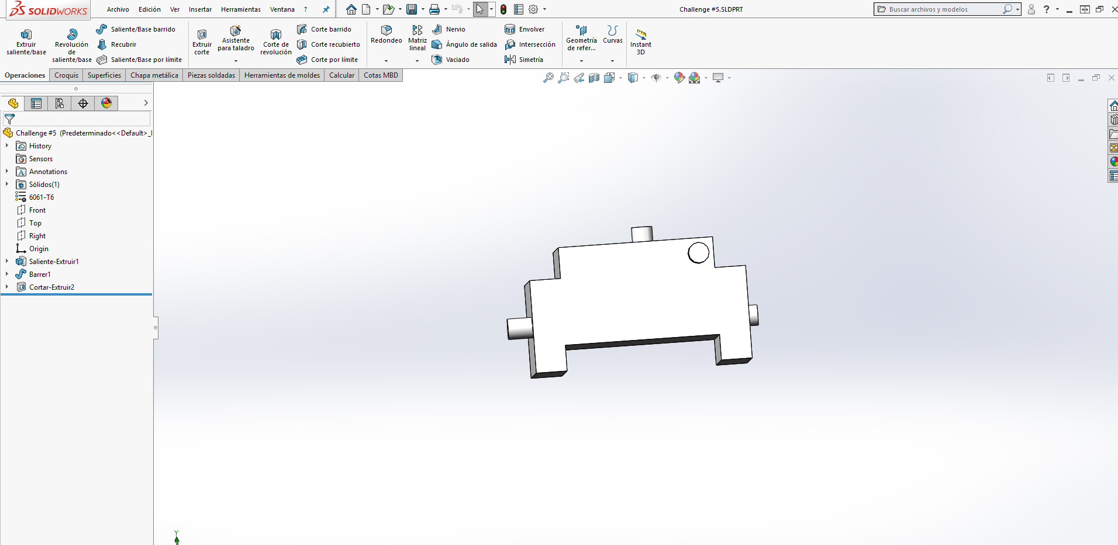This screenshot has width=1118, height=545.
Task: Expand the Saliente-Extruir1 feature
Action: point(7,262)
